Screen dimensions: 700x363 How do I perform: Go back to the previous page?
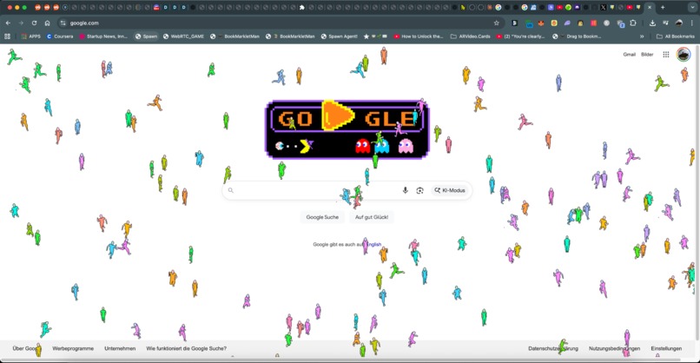(8, 23)
